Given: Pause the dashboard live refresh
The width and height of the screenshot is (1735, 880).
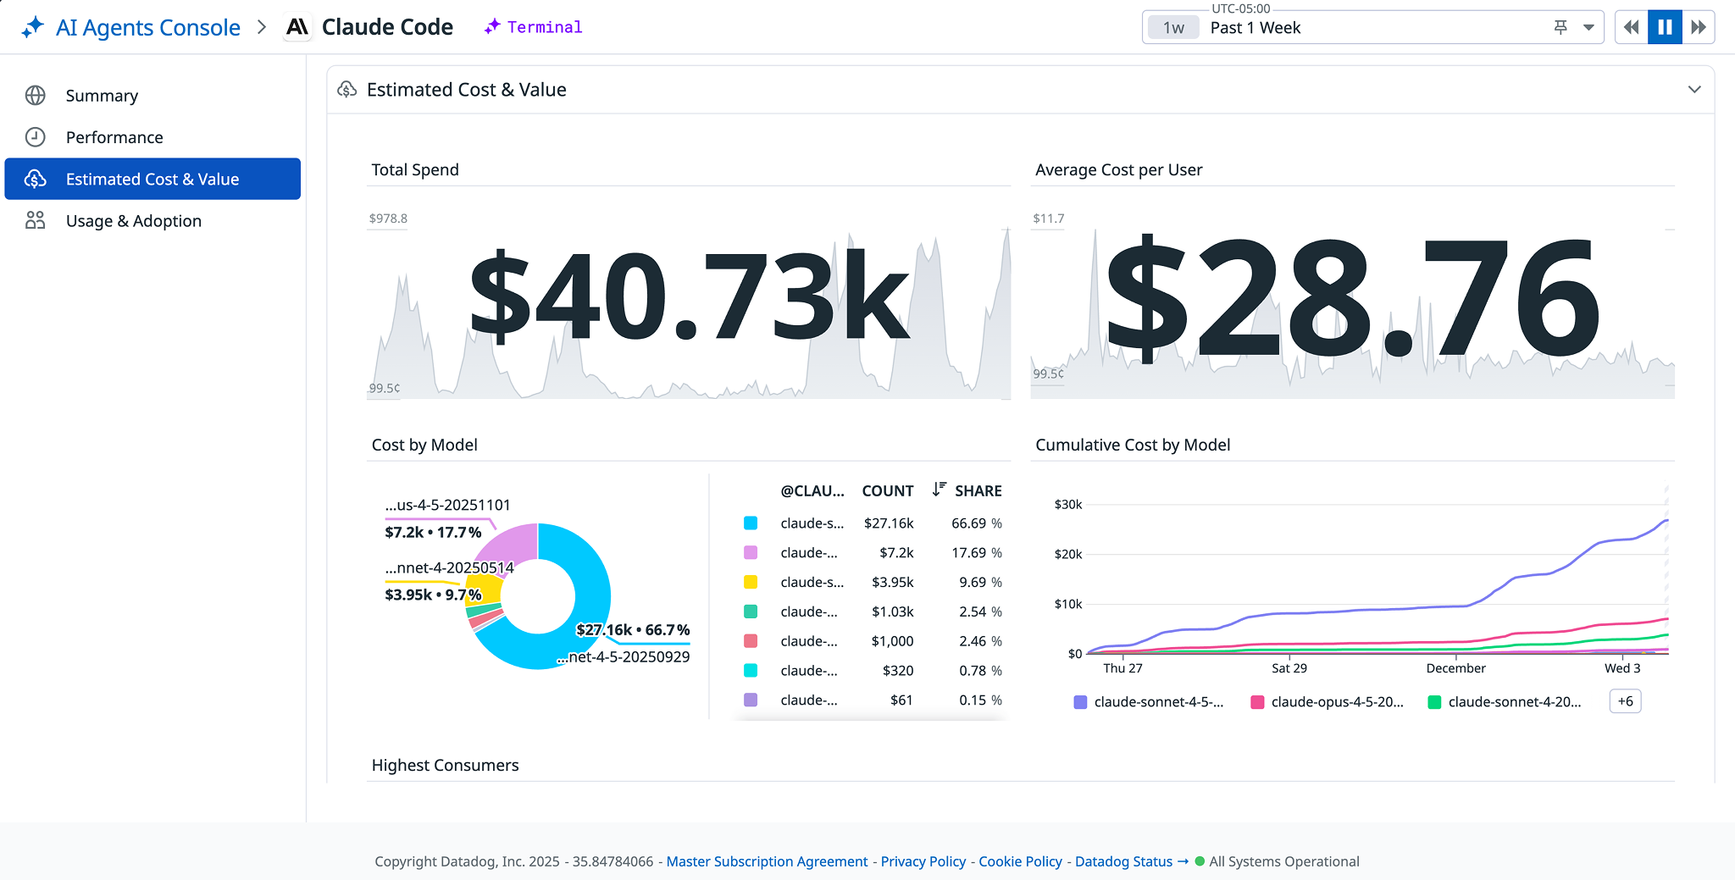Looking at the screenshot, I should coord(1665,26).
